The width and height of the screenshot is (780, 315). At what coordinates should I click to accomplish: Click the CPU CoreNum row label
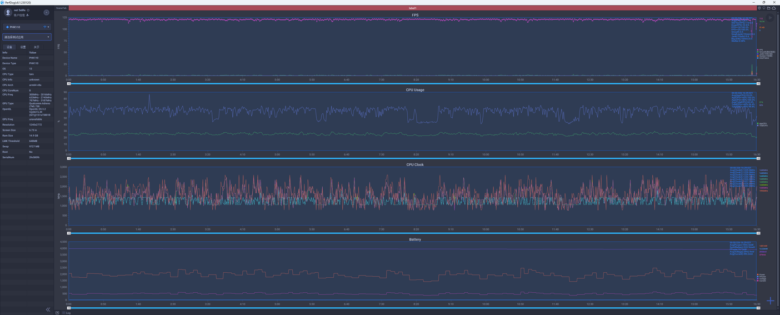pyautogui.click(x=9, y=91)
